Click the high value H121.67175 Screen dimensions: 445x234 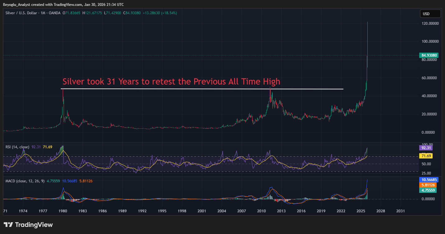tap(93, 13)
